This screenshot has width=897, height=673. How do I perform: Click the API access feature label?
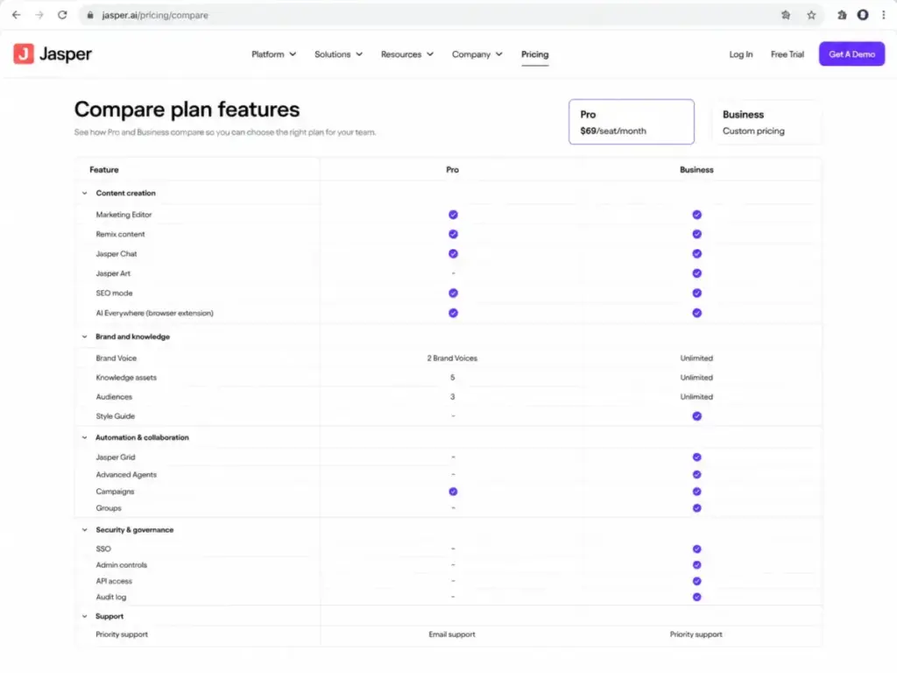(x=114, y=581)
